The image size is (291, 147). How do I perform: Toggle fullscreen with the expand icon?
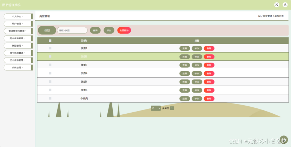pos(277,5)
